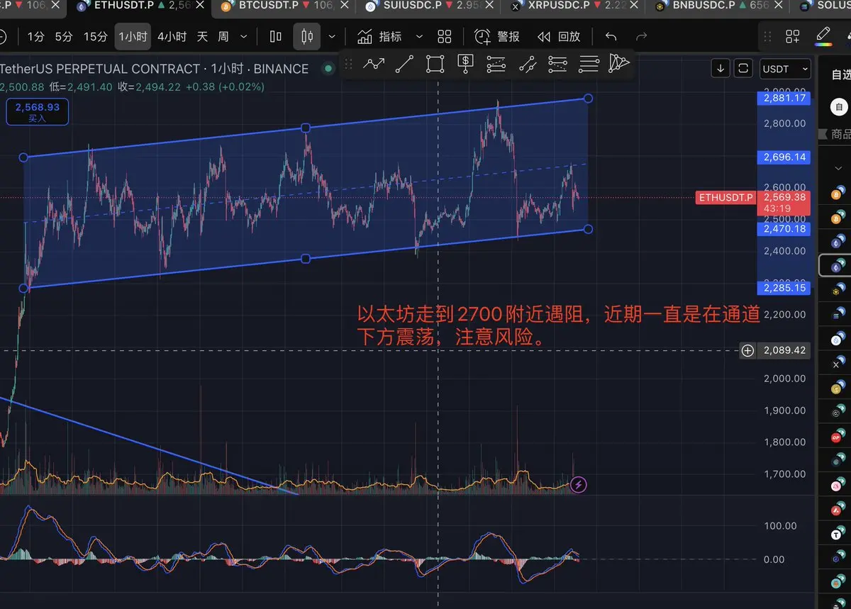Select the long position dollar tool
Image resolution: width=851 pixels, height=609 pixels.
tap(465, 64)
